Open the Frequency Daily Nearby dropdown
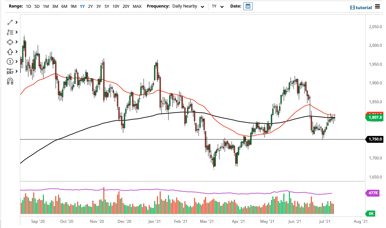The width and height of the screenshot is (386, 228). click(188, 7)
